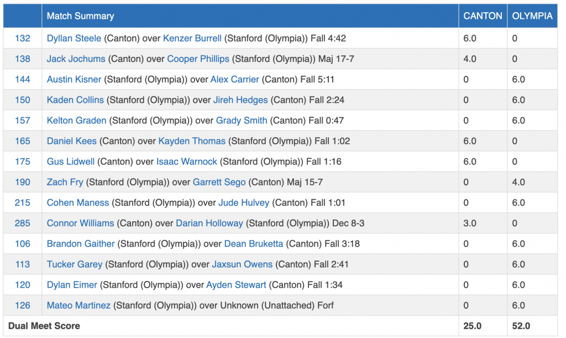Click Gus Lidwell's name
The image size is (566, 338).
[x=71, y=162]
